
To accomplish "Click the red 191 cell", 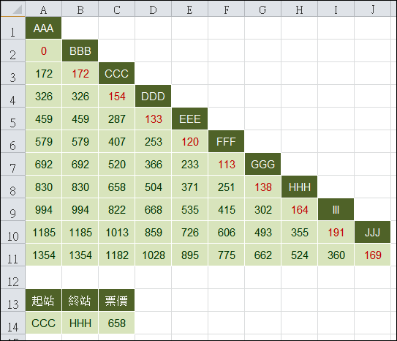I will coord(336,232).
